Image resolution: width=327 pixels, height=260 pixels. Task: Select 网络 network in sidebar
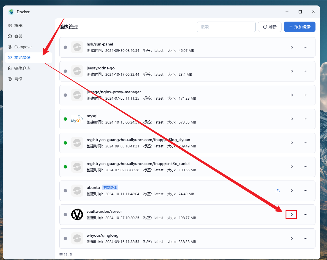coord(18,79)
